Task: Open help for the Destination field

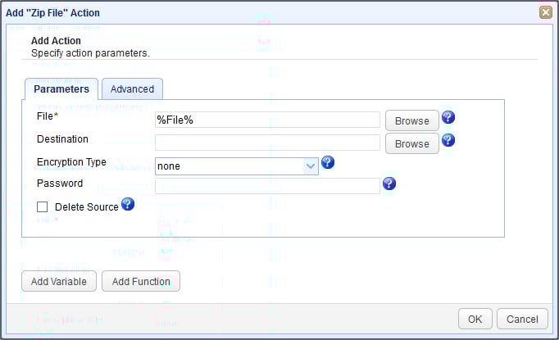Action: 448,140
